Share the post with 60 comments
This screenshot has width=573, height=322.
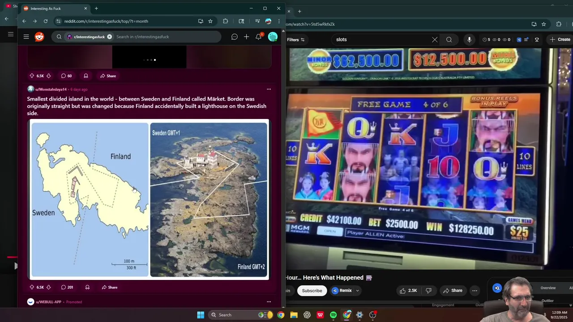(108, 76)
